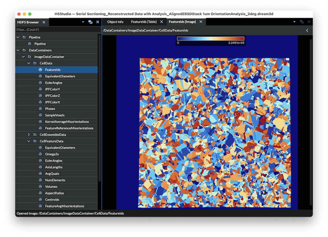Open the viewer panel tab list dropdown
This screenshot has width=328, height=237.
click(294, 22)
